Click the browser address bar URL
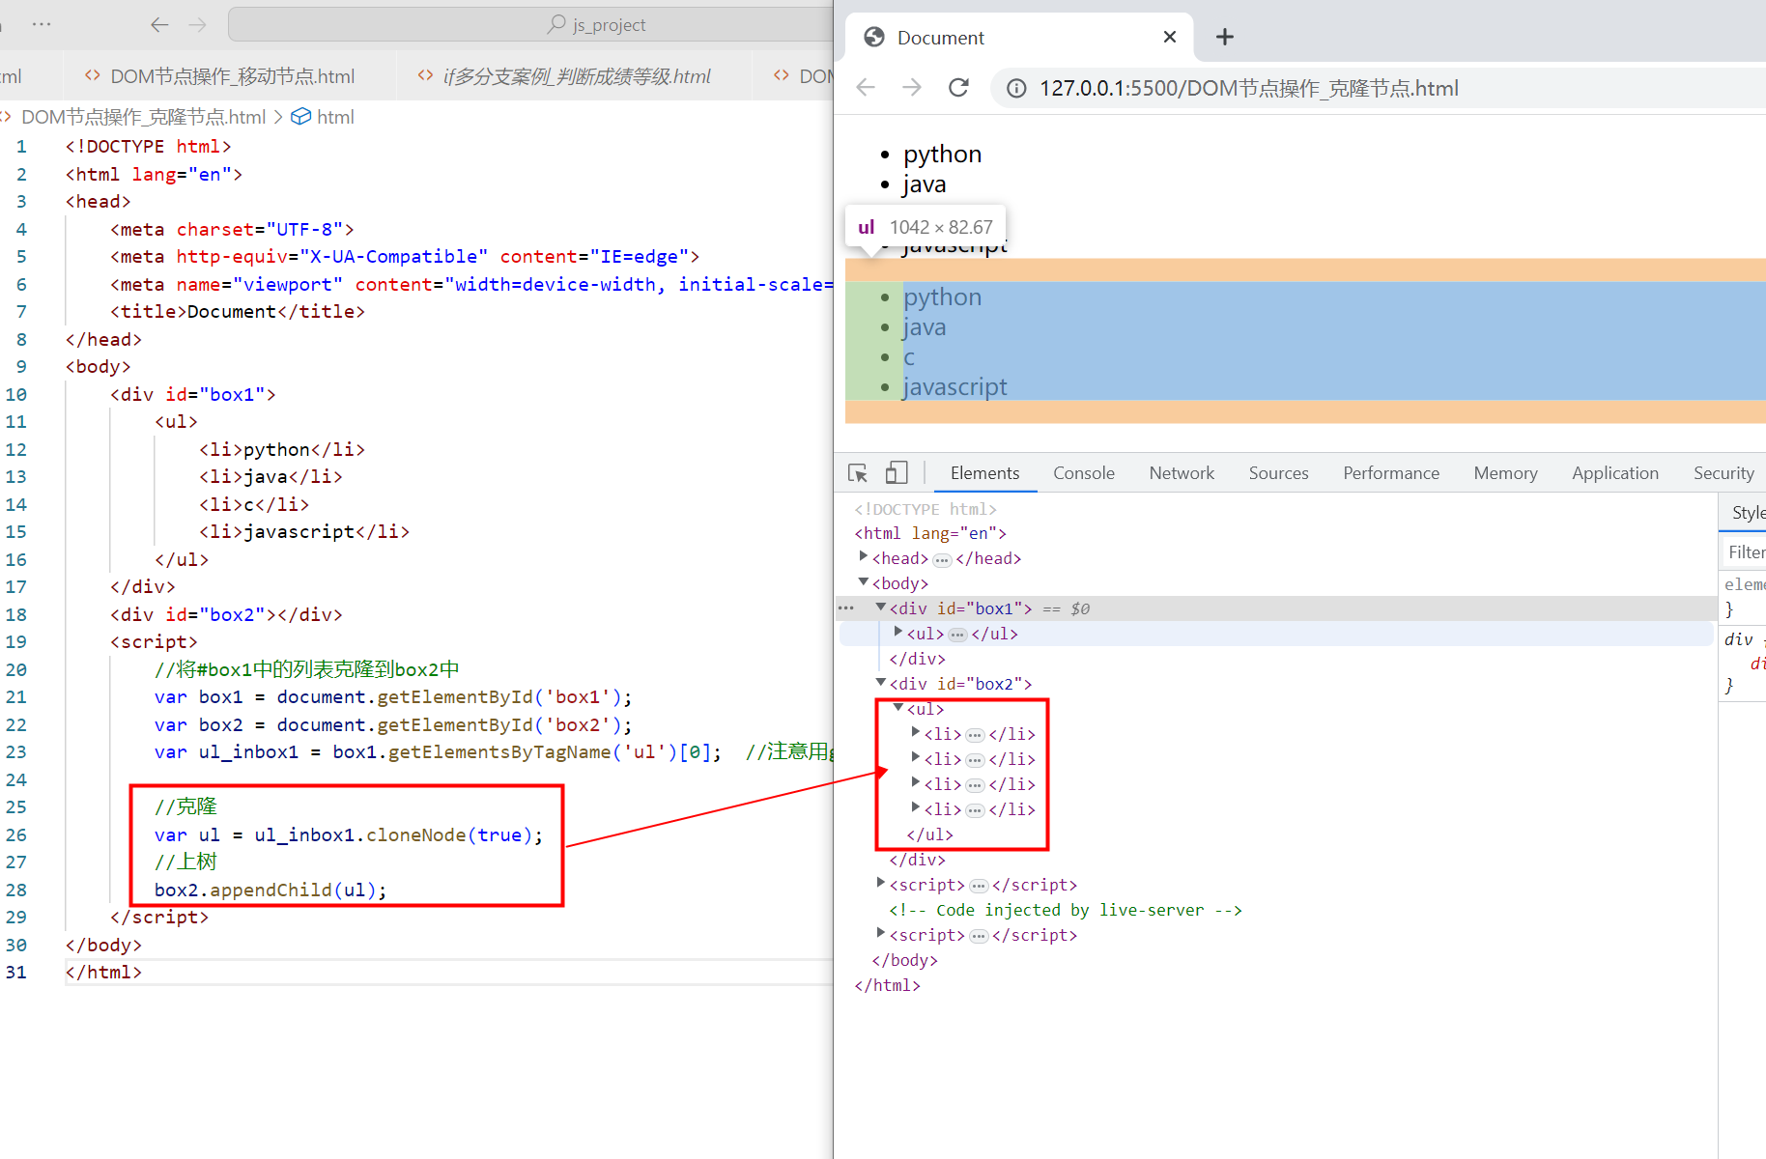1766x1159 pixels. point(1248,89)
